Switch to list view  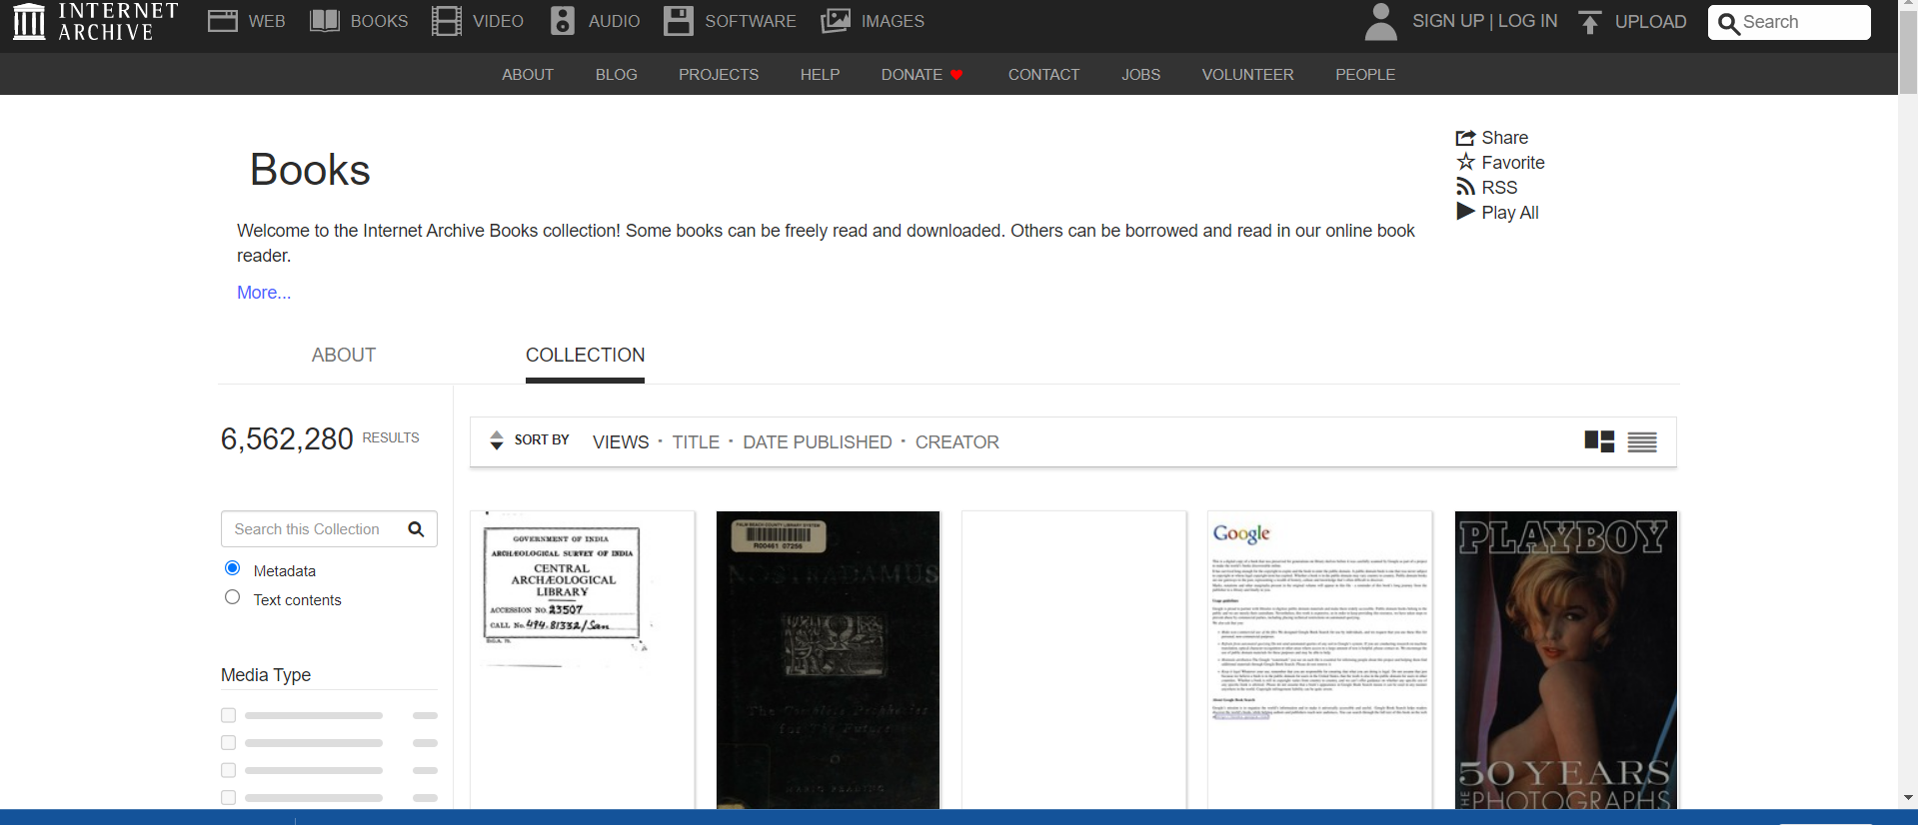point(1642,441)
